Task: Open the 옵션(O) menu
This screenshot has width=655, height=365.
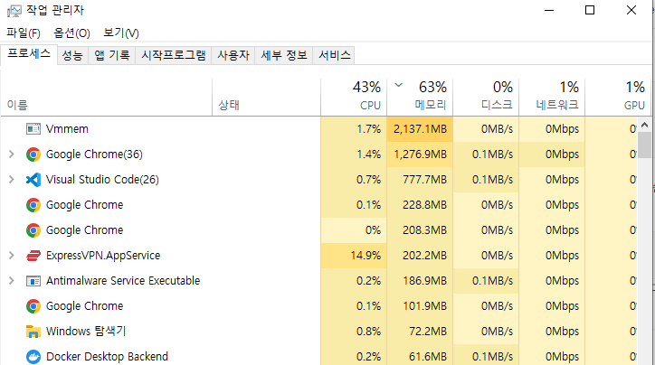Action: 71,33
